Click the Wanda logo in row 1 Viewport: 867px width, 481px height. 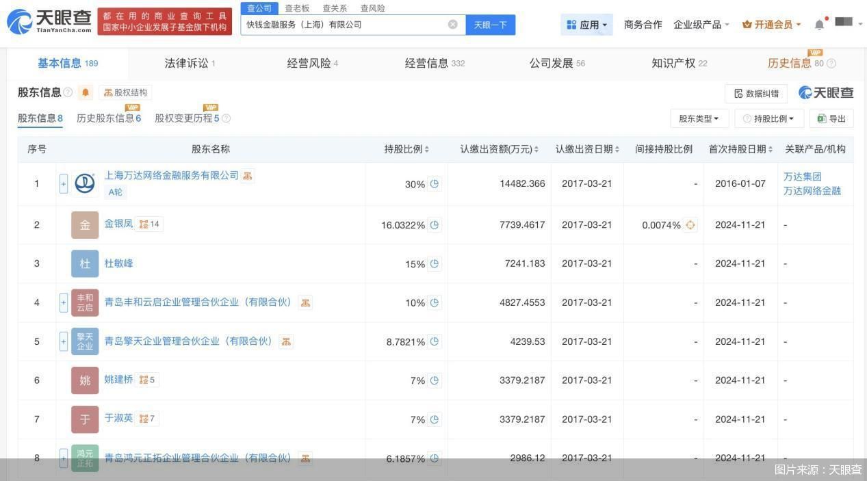coord(85,183)
